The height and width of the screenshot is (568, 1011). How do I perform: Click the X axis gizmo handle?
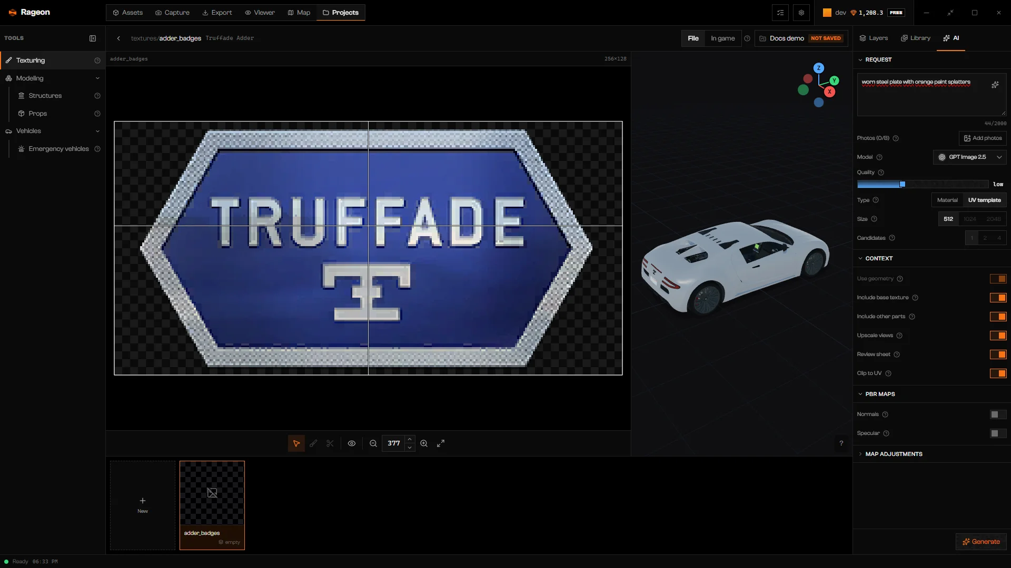tap(830, 92)
